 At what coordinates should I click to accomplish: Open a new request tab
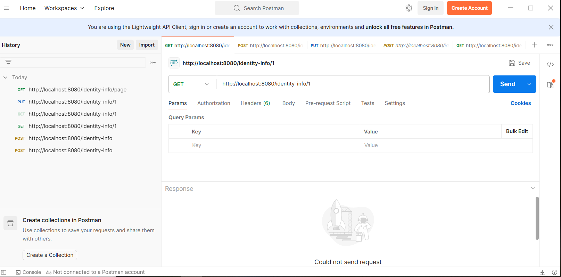(535, 45)
